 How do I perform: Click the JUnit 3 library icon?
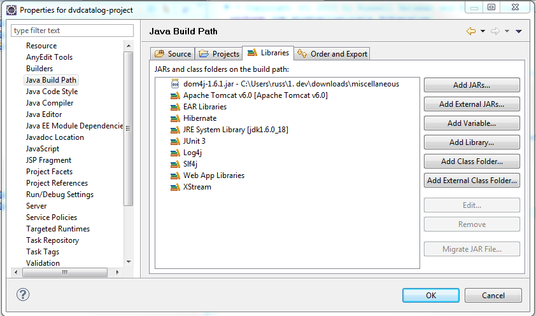(175, 141)
